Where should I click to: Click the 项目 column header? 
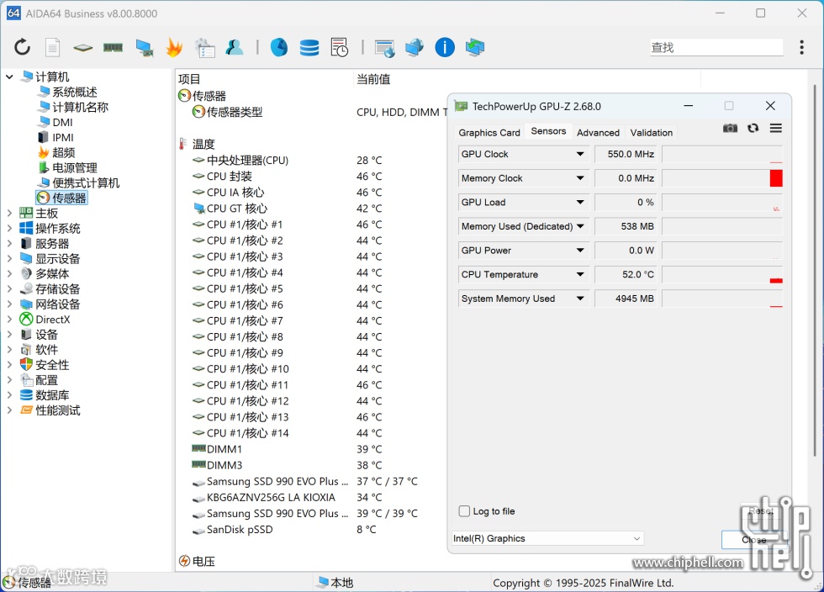189,79
